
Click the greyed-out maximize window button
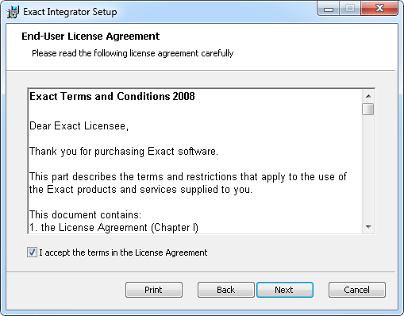click(x=350, y=9)
